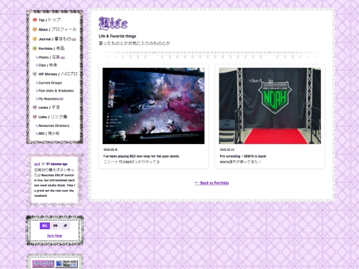Click the Japanese caption ここ一ヶ月はBG3ばっかりやってる
Viewport: 359px width, 269px height.
pyautogui.click(x=132, y=161)
